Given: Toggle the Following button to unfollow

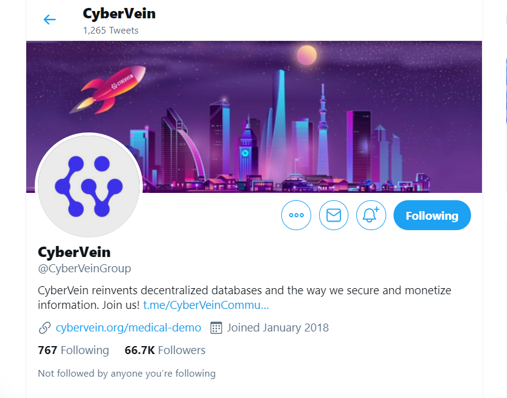Looking at the screenshot, I should click(x=432, y=215).
